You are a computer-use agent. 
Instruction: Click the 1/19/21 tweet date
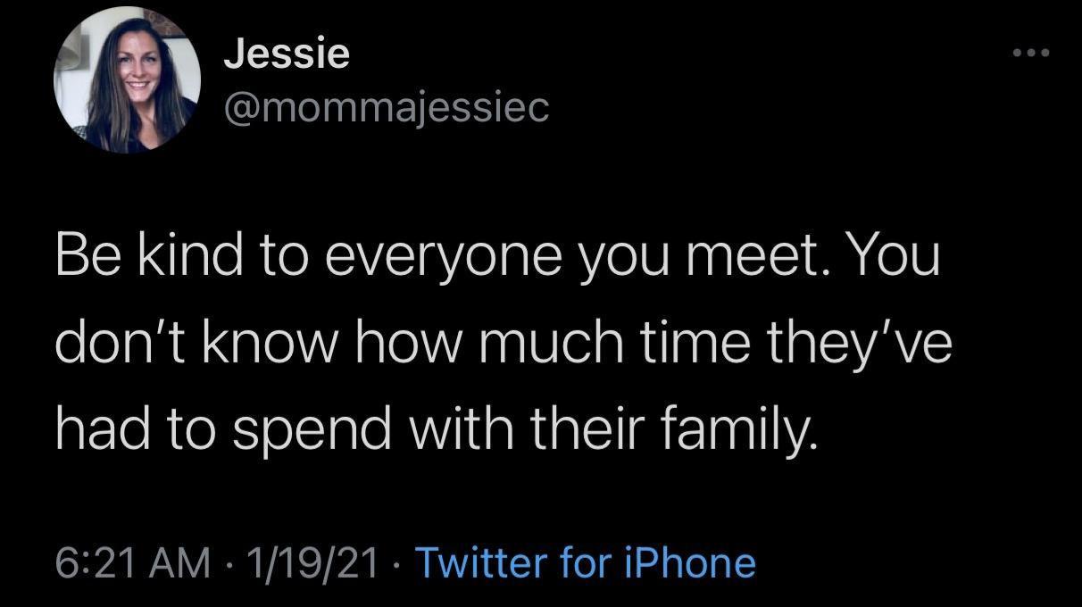312,563
